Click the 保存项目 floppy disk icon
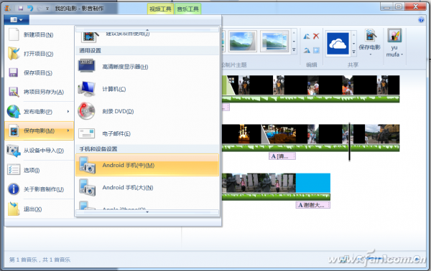Viewport: 431px width, 271px height. (14, 72)
